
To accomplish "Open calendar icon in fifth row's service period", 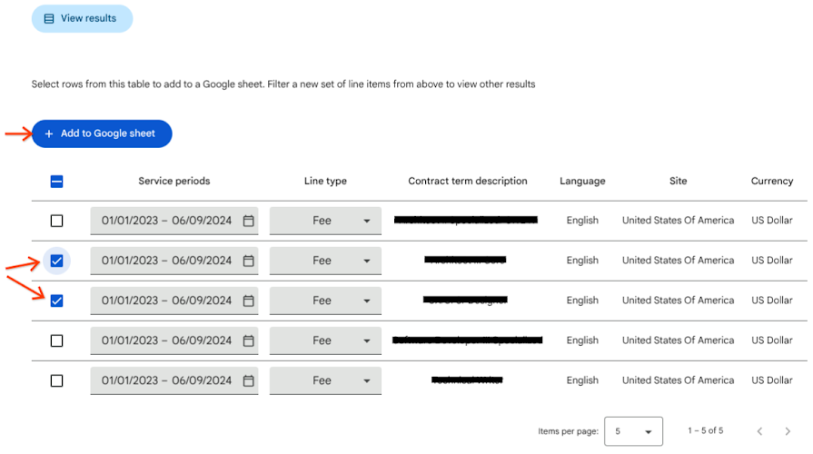I will (x=249, y=381).
